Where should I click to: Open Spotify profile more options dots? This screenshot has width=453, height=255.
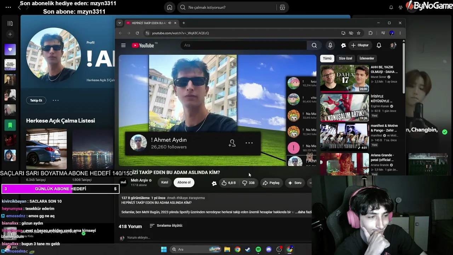[56, 101]
